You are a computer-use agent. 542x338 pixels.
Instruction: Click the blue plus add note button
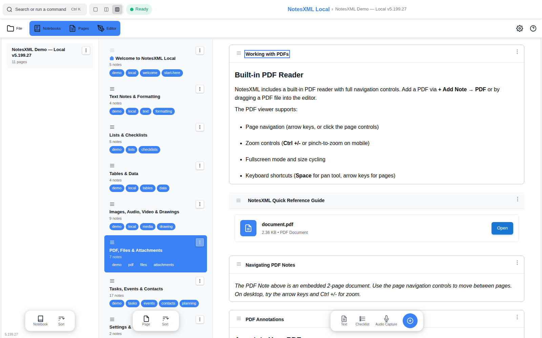[x=410, y=321]
